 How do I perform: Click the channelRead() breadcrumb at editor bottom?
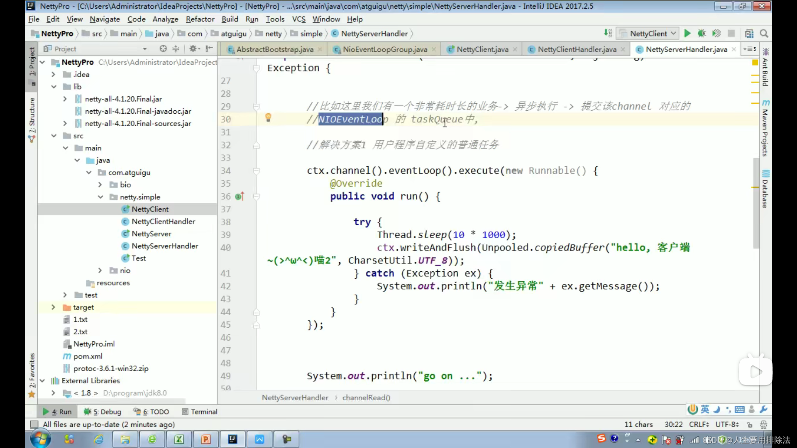[366, 397]
